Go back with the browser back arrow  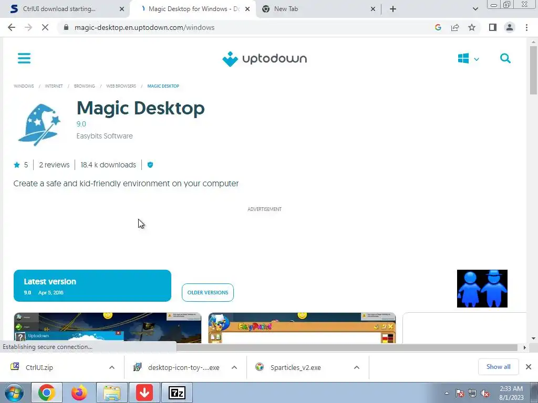pyautogui.click(x=12, y=27)
